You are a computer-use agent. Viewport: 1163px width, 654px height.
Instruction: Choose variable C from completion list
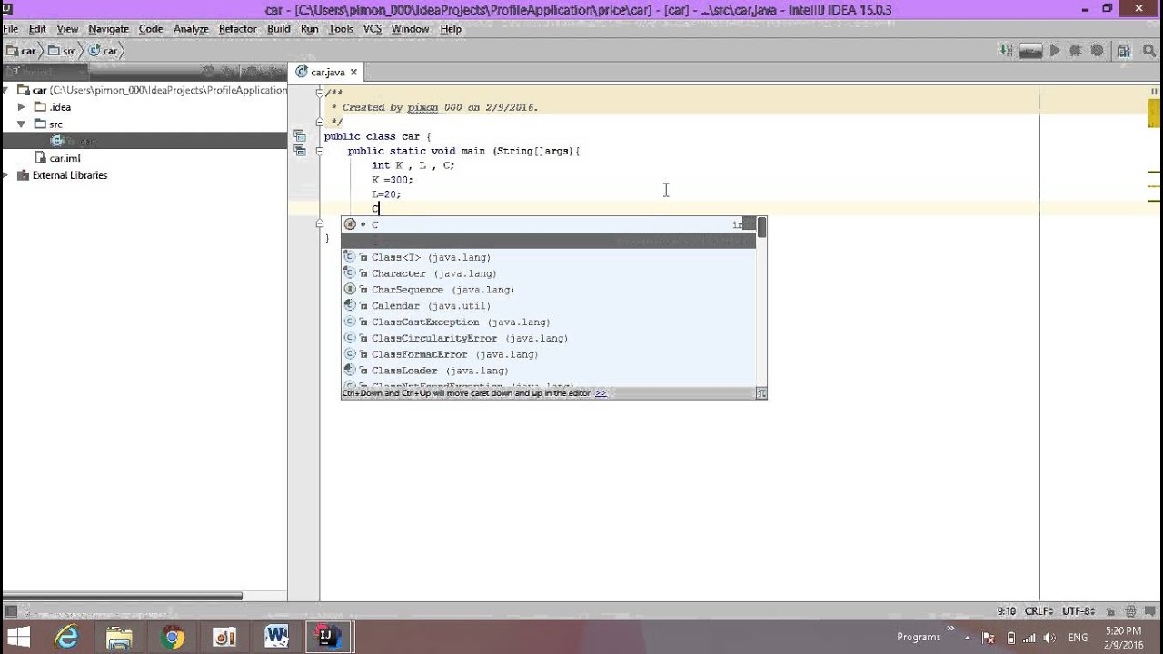(549, 224)
